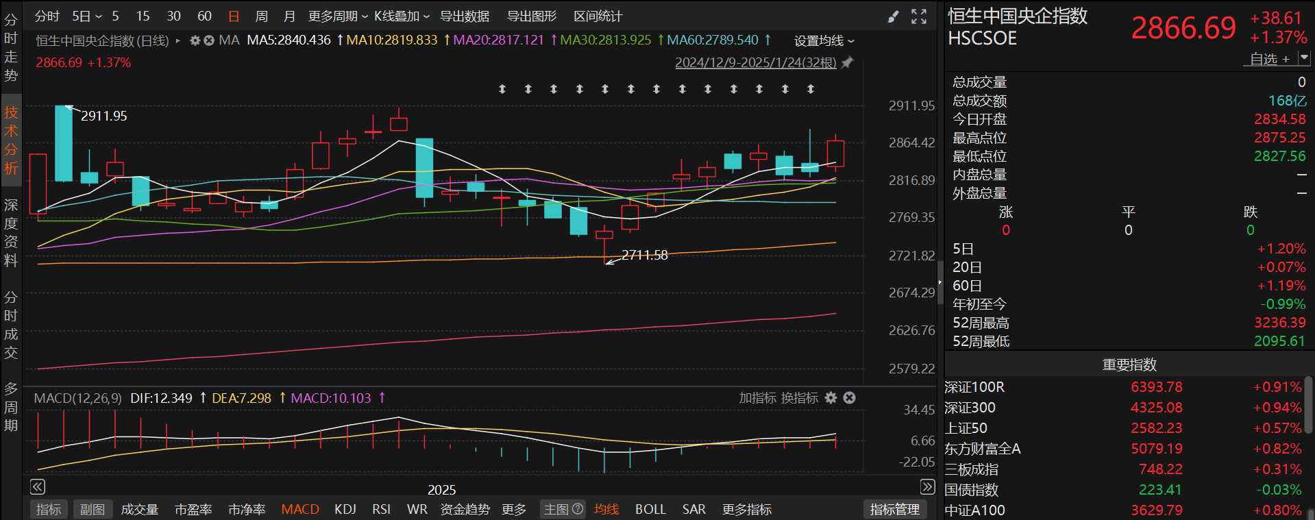Open 深度资料 in left sidebar
1315x520 pixels.
(11, 232)
